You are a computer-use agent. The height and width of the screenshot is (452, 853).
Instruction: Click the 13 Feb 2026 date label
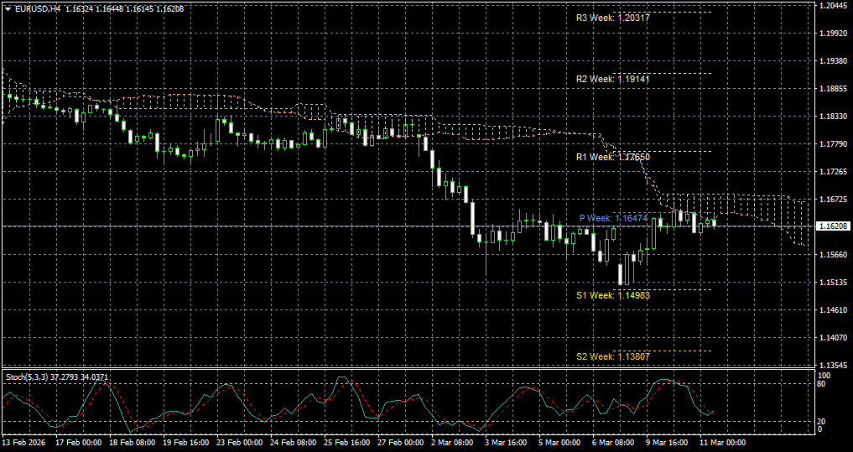point(24,442)
